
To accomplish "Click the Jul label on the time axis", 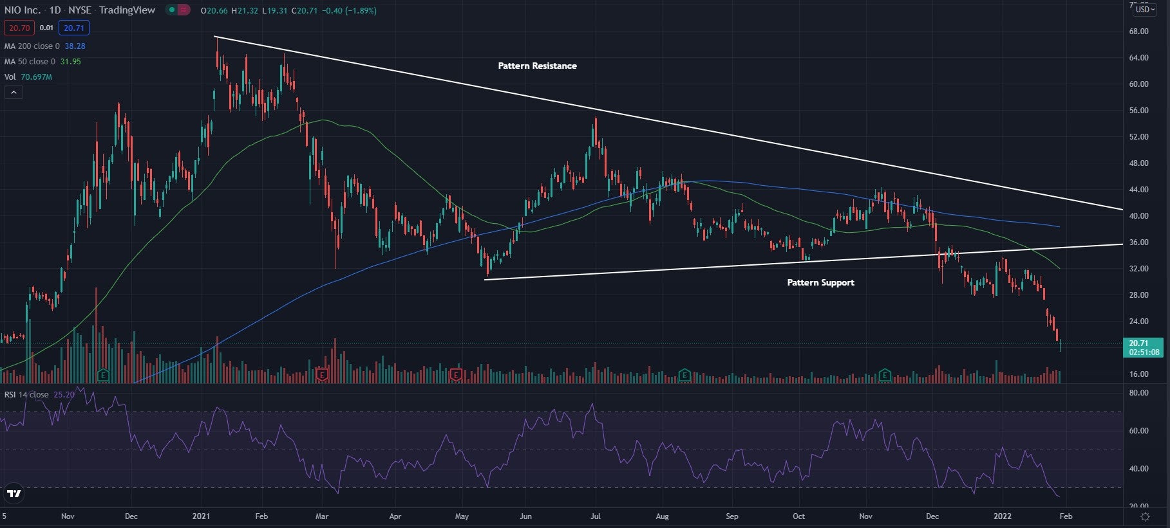I will (x=596, y=516).
